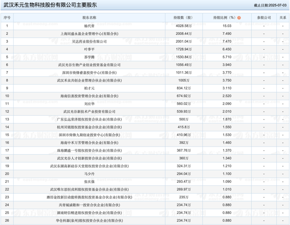Open shareholder 杨代常 entry
This screenshot has width=290, height=225.
click(x=89, y=26)
